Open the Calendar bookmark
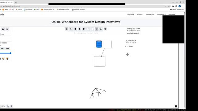Image resolution: width=198 pixels, height=111 pixels. pyautogui.click(x=28, y=10)
